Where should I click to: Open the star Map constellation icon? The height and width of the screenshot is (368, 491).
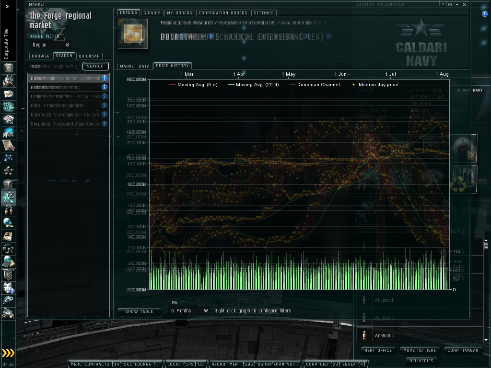point(8,158)
